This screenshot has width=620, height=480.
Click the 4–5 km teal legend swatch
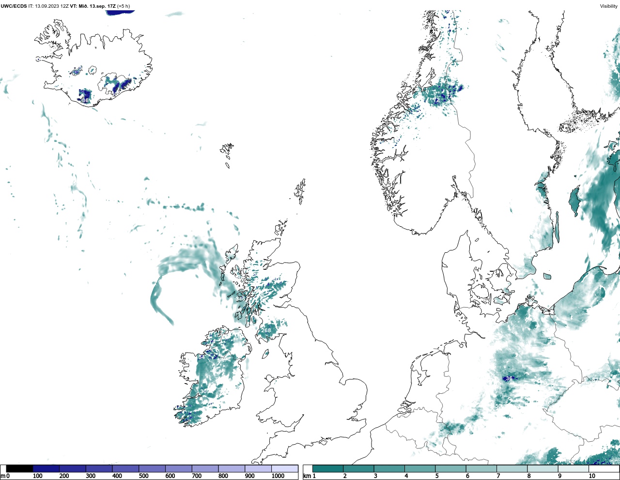pyautogui.click(x=420, y=468)
